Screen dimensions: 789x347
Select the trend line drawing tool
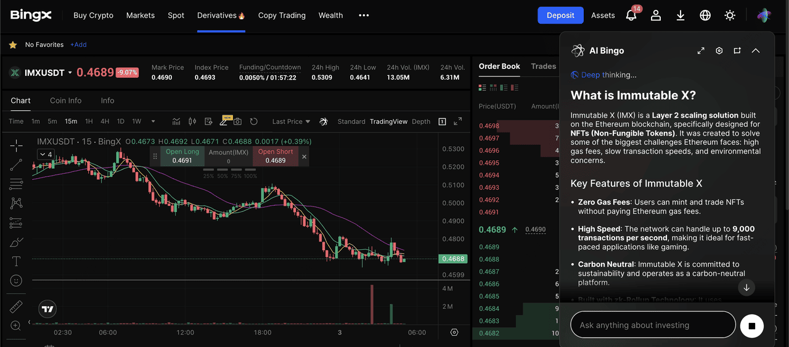click(17, 165)
